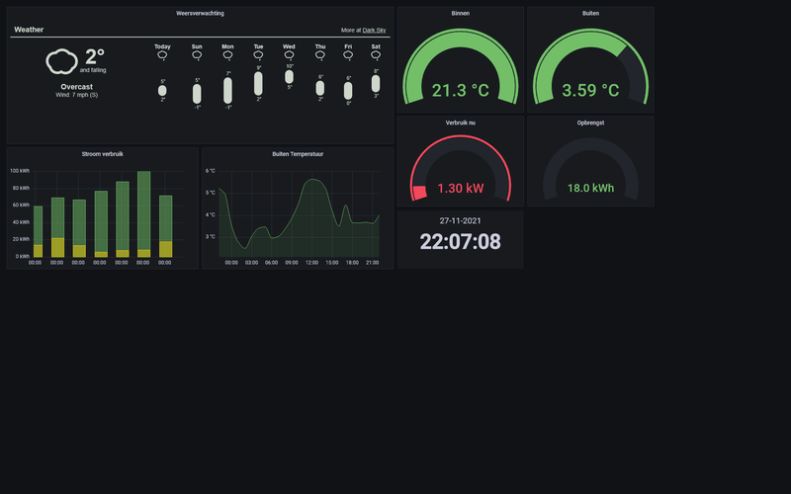
Task: Click the Opbrengst gauge arc
Action: (x=590, y=146)
